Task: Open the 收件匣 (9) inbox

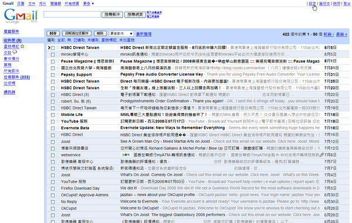Action: click(12, 40)
